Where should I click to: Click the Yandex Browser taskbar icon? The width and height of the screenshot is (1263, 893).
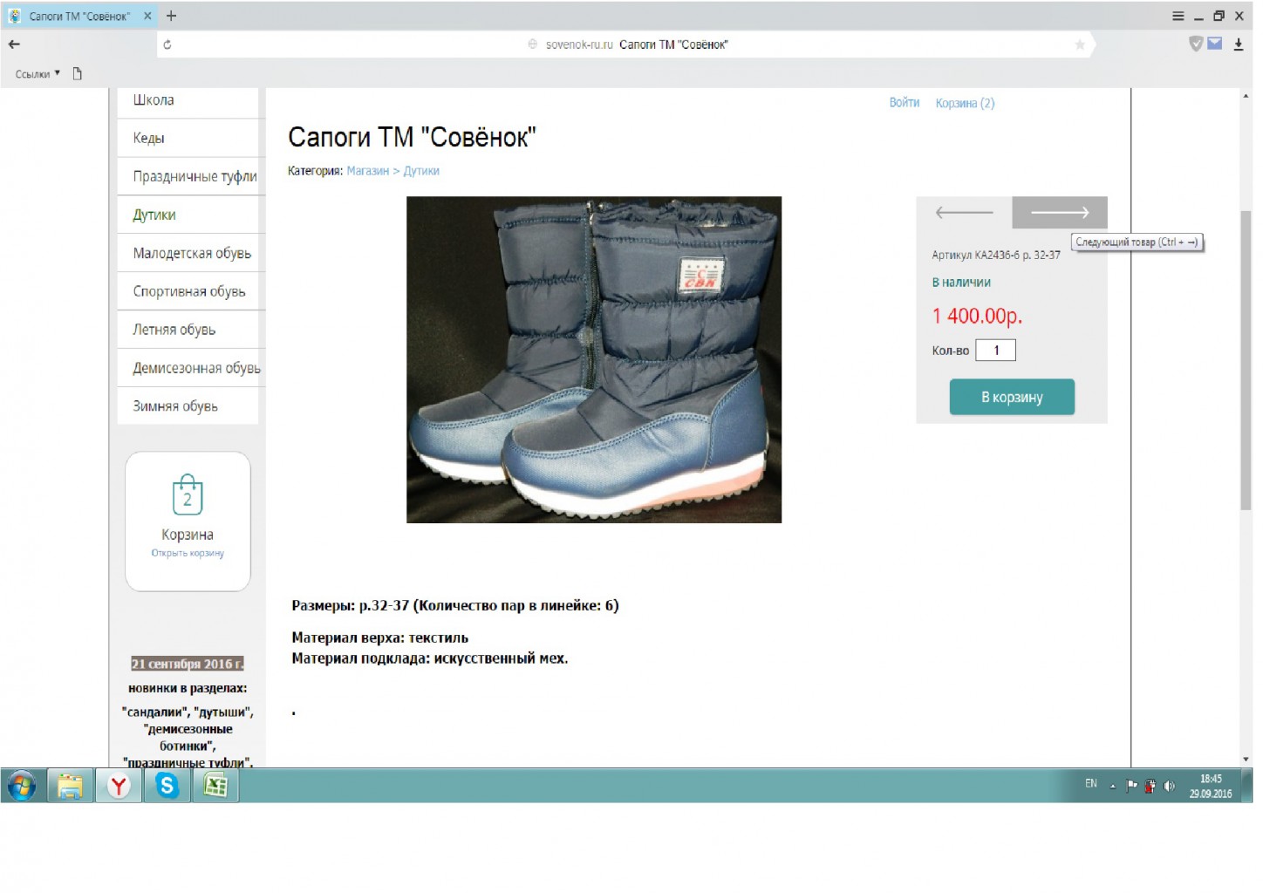click(119, 786)
